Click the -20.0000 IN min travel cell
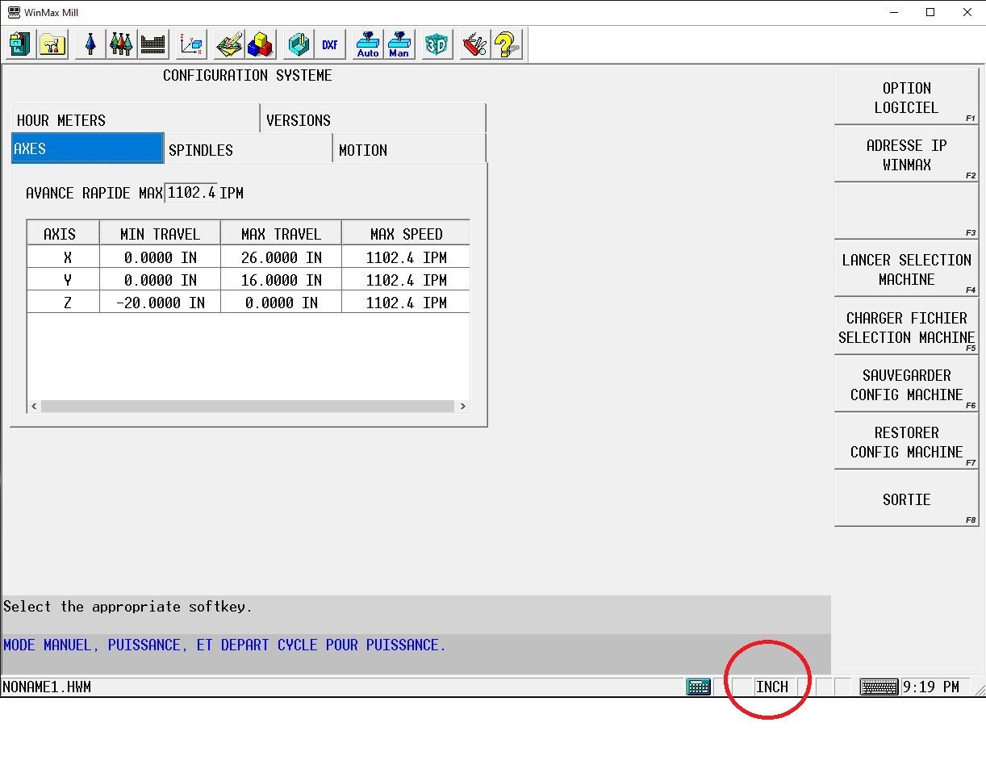Screen dimensions: 986x760 point(160,303)
